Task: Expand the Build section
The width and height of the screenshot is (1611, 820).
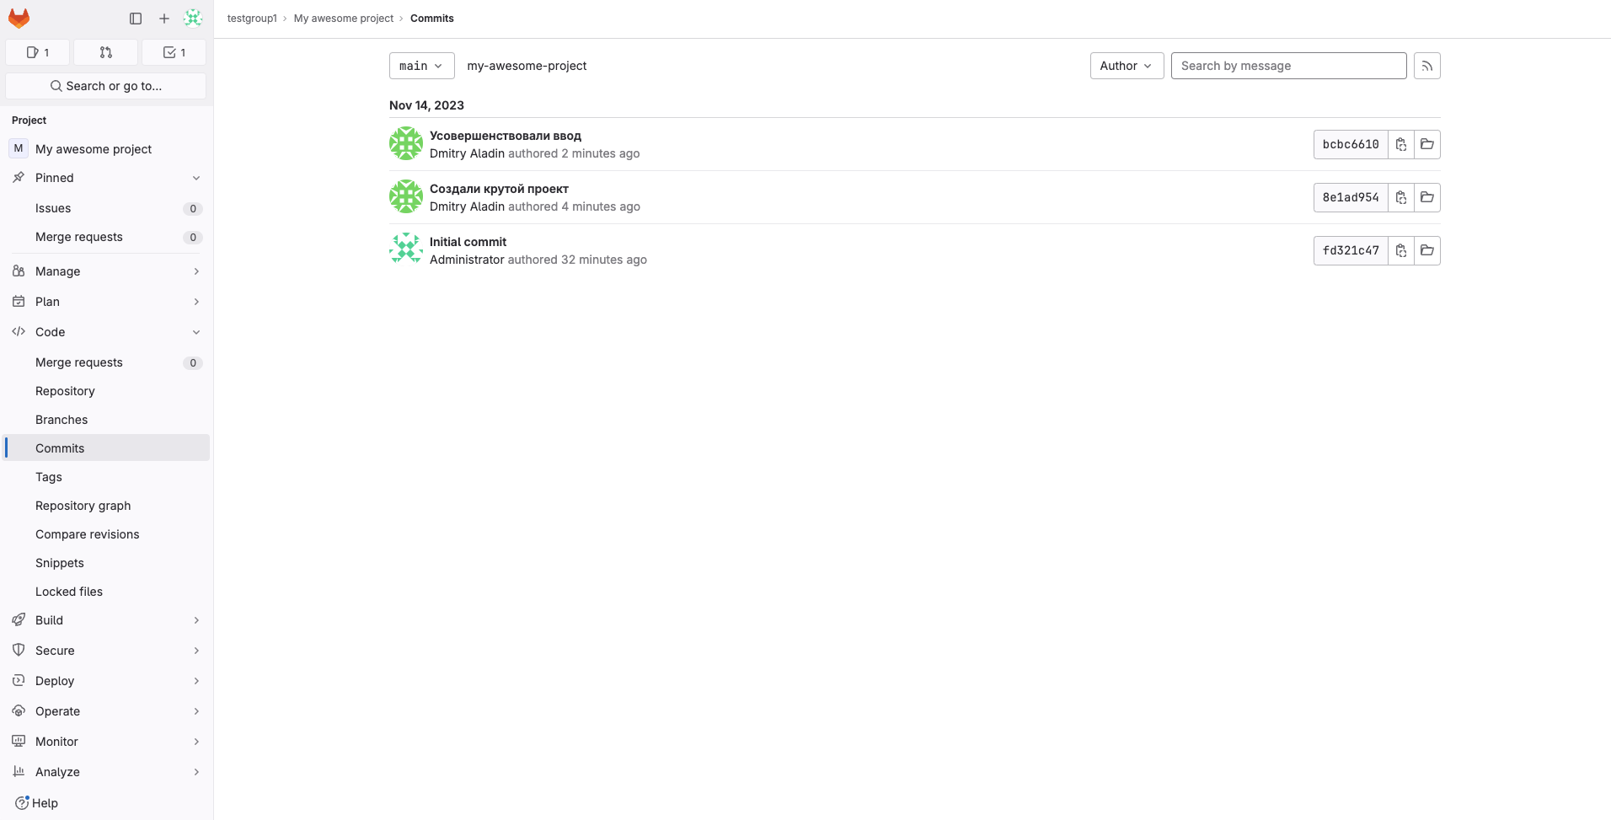Action: (106, 620)
